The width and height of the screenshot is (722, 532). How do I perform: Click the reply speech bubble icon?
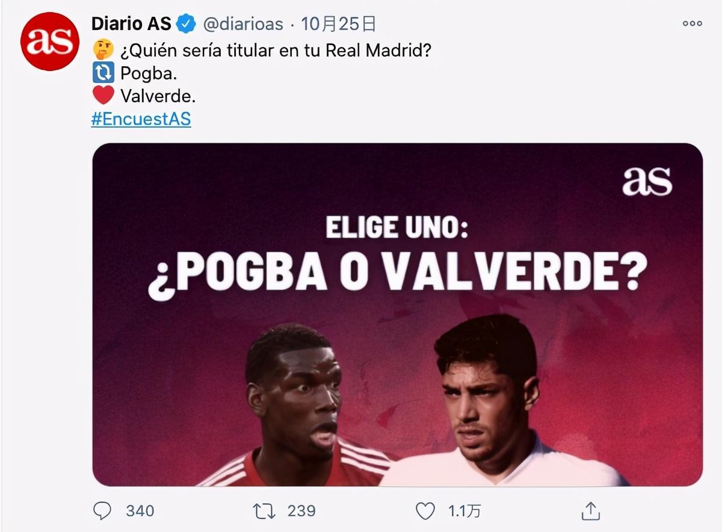103,511
